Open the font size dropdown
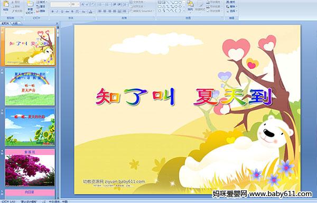Image resolution: width=317 pixels, height=203 pixels. (x=78, y=4)
